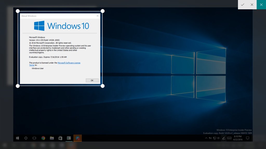Open Task View in the taskbar

point(34,138)
